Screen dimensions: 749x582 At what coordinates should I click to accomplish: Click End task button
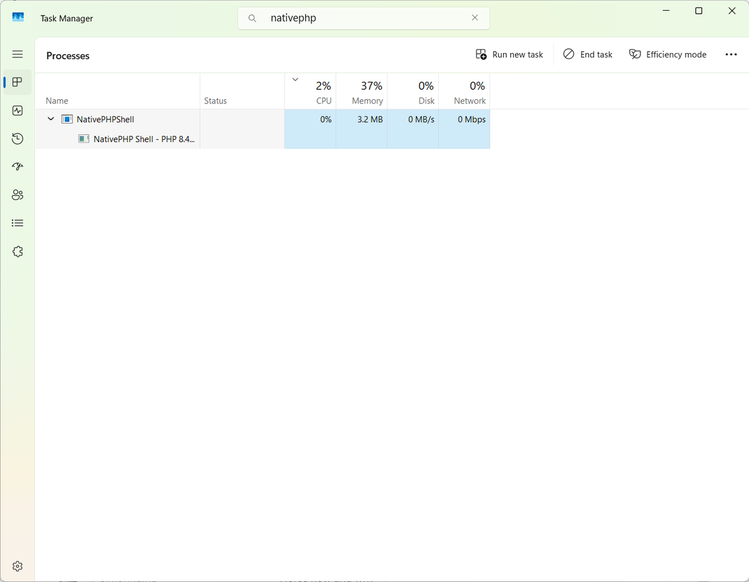pyautogui.click(x=588, y=54)
